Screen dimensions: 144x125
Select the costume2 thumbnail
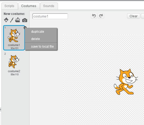coord(14,64)
